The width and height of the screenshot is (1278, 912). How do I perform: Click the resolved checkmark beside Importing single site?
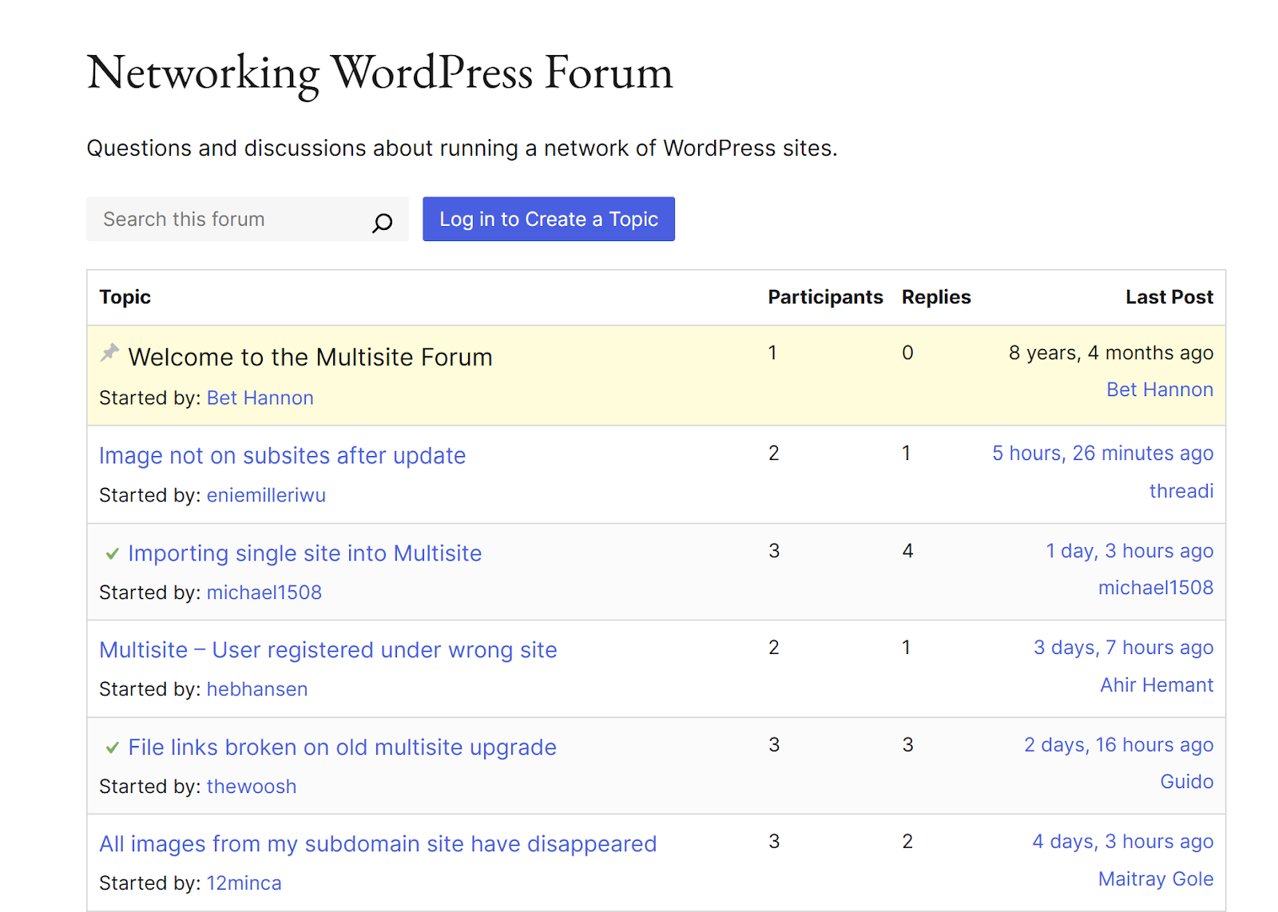[x=111, y=553]
